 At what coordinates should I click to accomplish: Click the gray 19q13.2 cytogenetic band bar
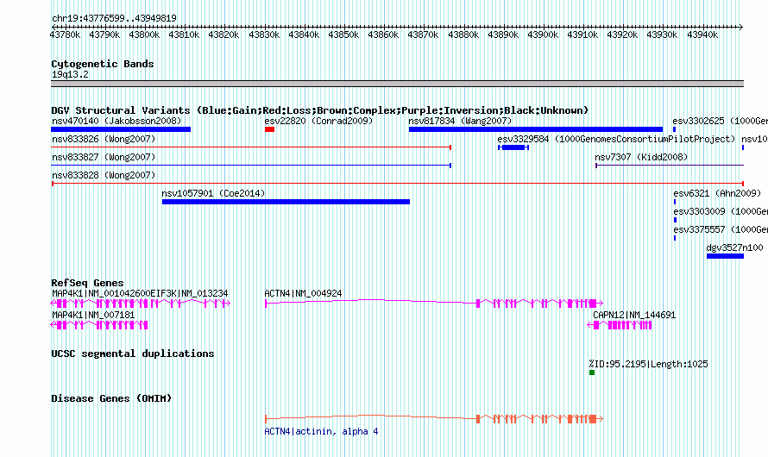(397, 84)
